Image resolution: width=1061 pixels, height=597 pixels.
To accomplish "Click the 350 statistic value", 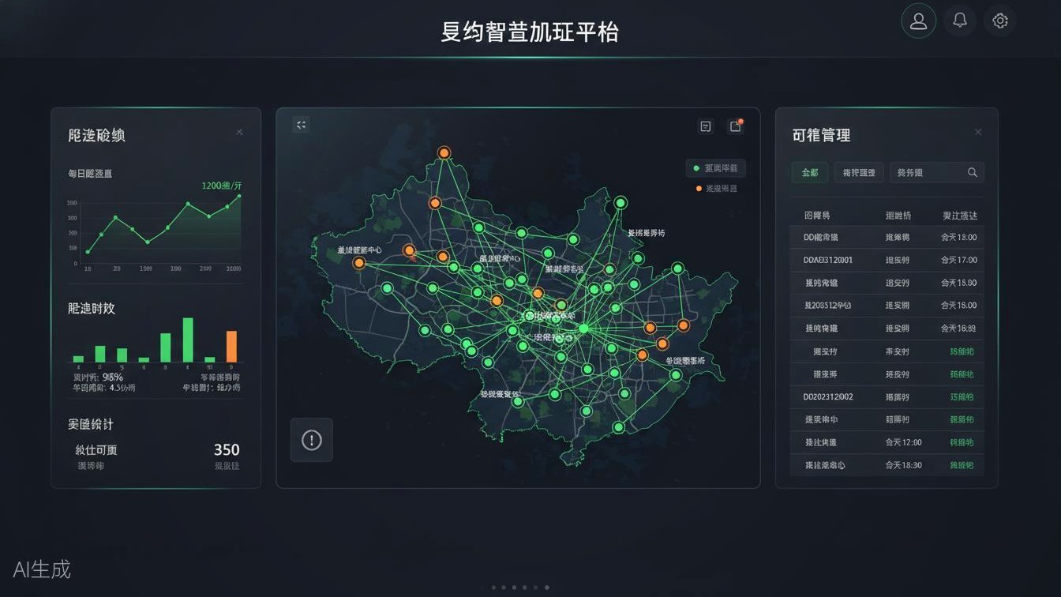I will 227,449.
